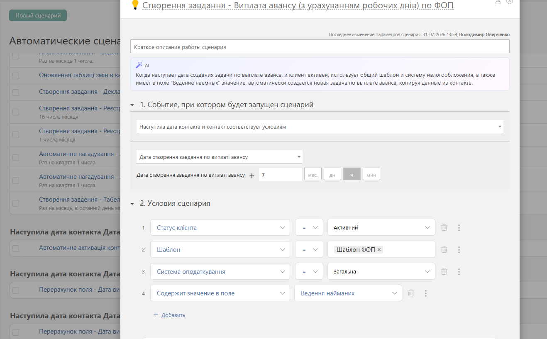Viewport: 547px width, 339px height.
Task: Click Добавить to add a condition
Action: pos(169,315)
